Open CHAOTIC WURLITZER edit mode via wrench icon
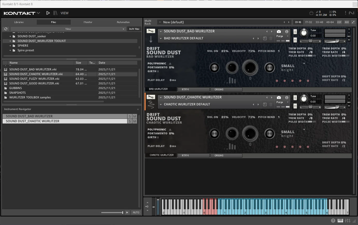 pyautogui.click(x=151, y=97)
